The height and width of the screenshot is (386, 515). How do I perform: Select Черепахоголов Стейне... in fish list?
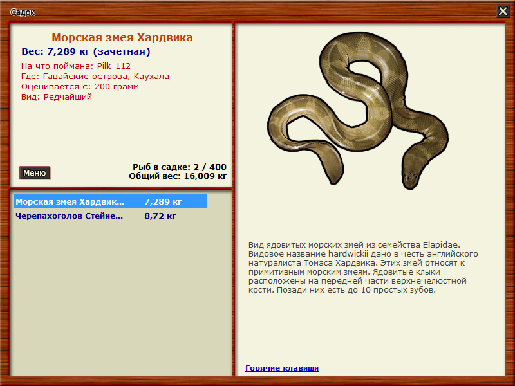coord(110,216)
